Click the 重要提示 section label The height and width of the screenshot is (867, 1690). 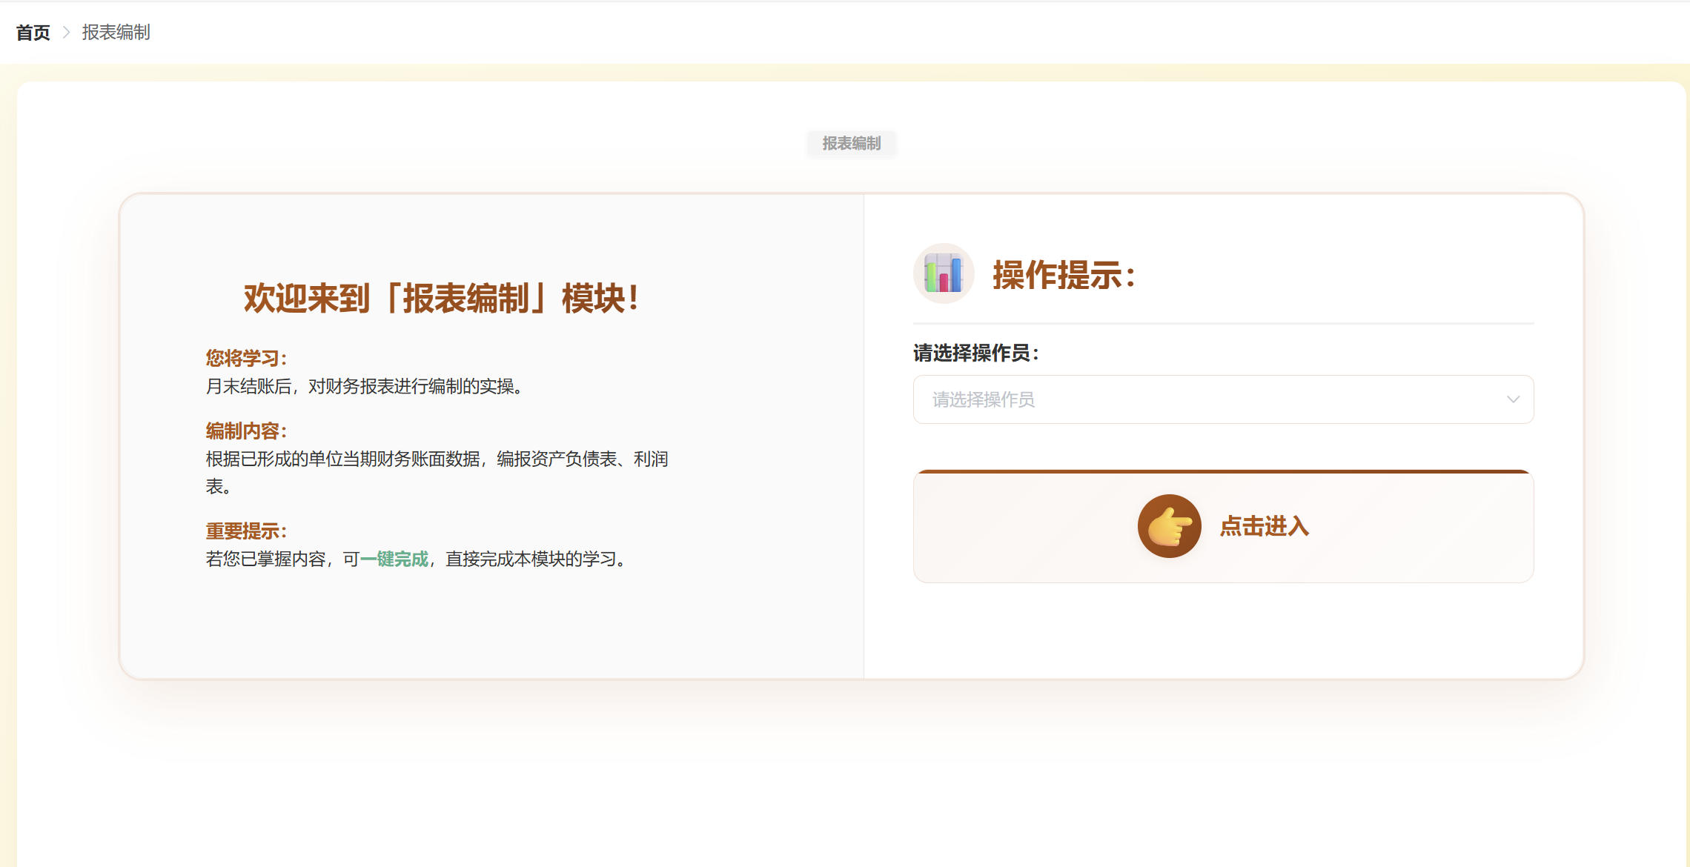coord(245,532)
